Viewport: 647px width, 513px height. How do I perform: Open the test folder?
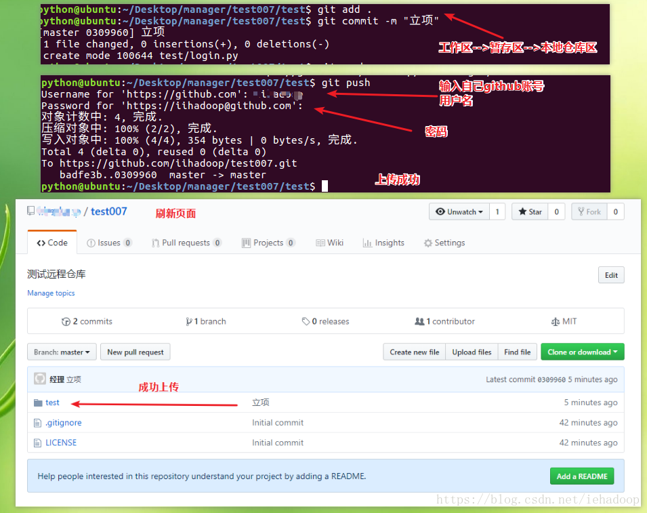tap(52, 403)
